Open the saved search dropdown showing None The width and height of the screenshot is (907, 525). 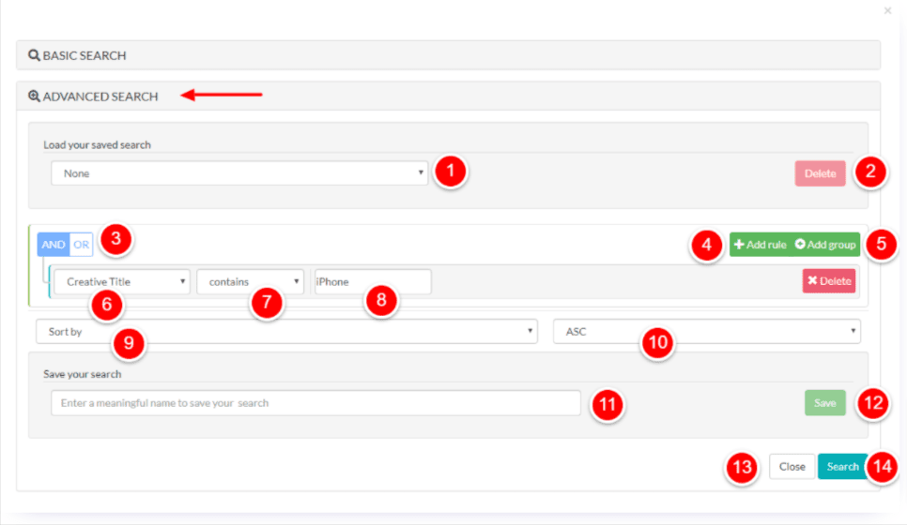click(239, 173)
